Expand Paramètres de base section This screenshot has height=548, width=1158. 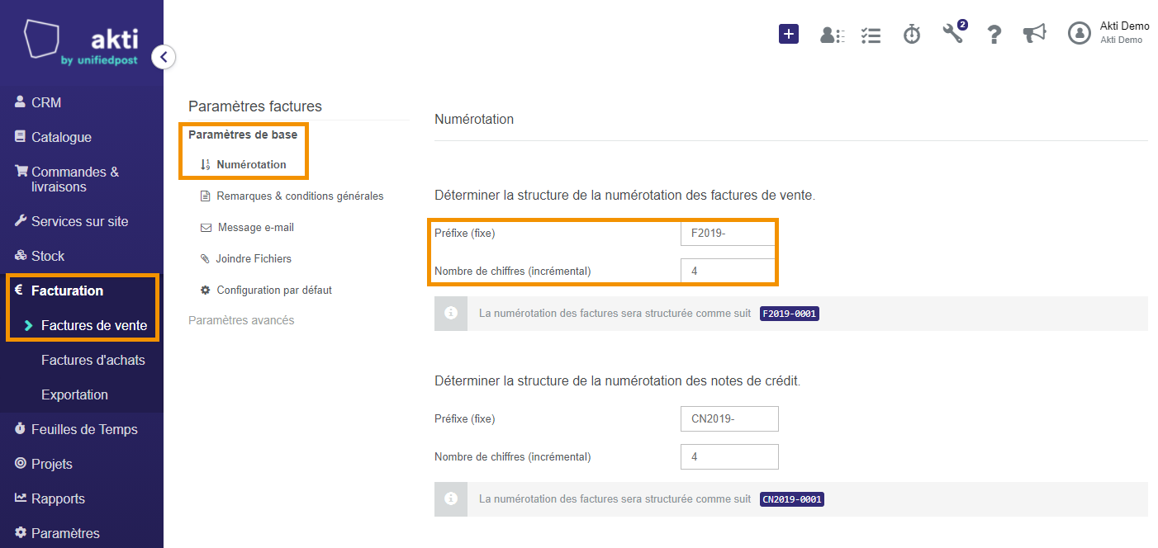pyautogui.click(x=243, y=135)
